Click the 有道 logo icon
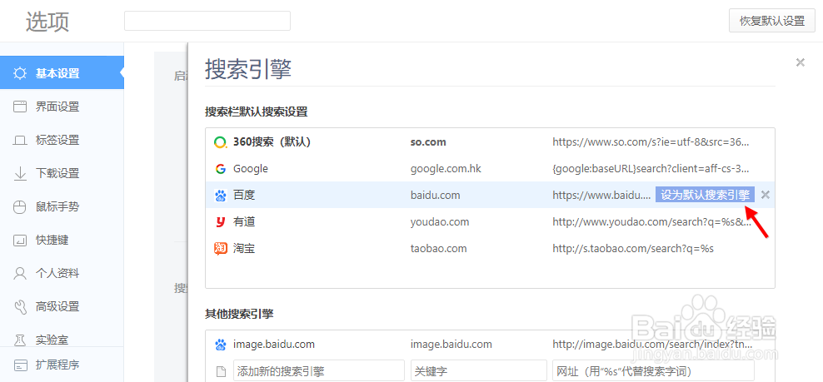Viewport: 823px width, 382px height. (x=221, y=222)
